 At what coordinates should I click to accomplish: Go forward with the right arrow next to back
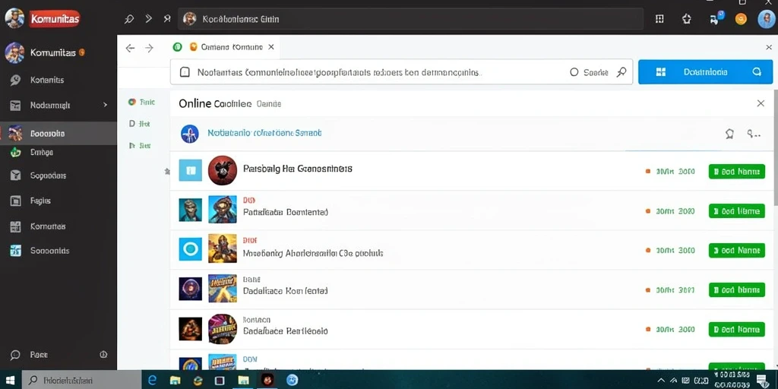click(150, 48)
